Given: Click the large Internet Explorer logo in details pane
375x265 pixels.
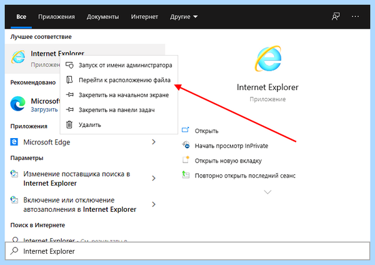Looking at the screenshot, I should pyautogui.click(x=268, y=59).
